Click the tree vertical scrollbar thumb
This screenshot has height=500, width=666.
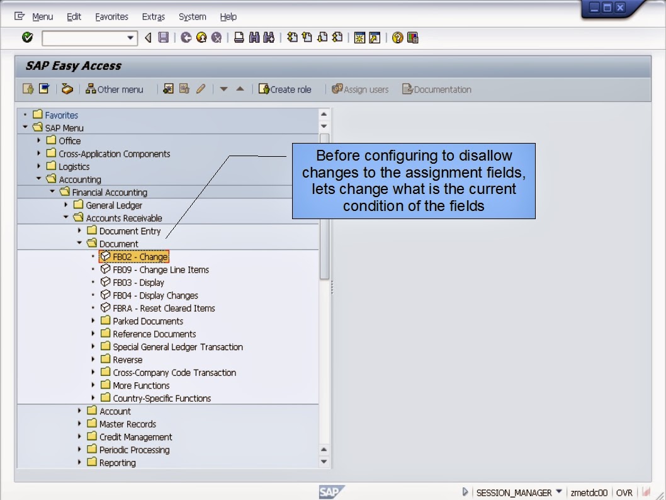tap(324, 207)
